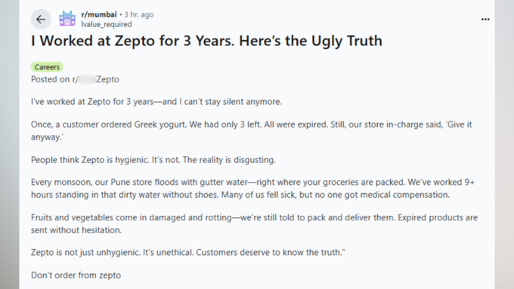Click the final line 'Don't order from zepto'
Viewport: 514px width, 289px height.
[x=76, y=275]
